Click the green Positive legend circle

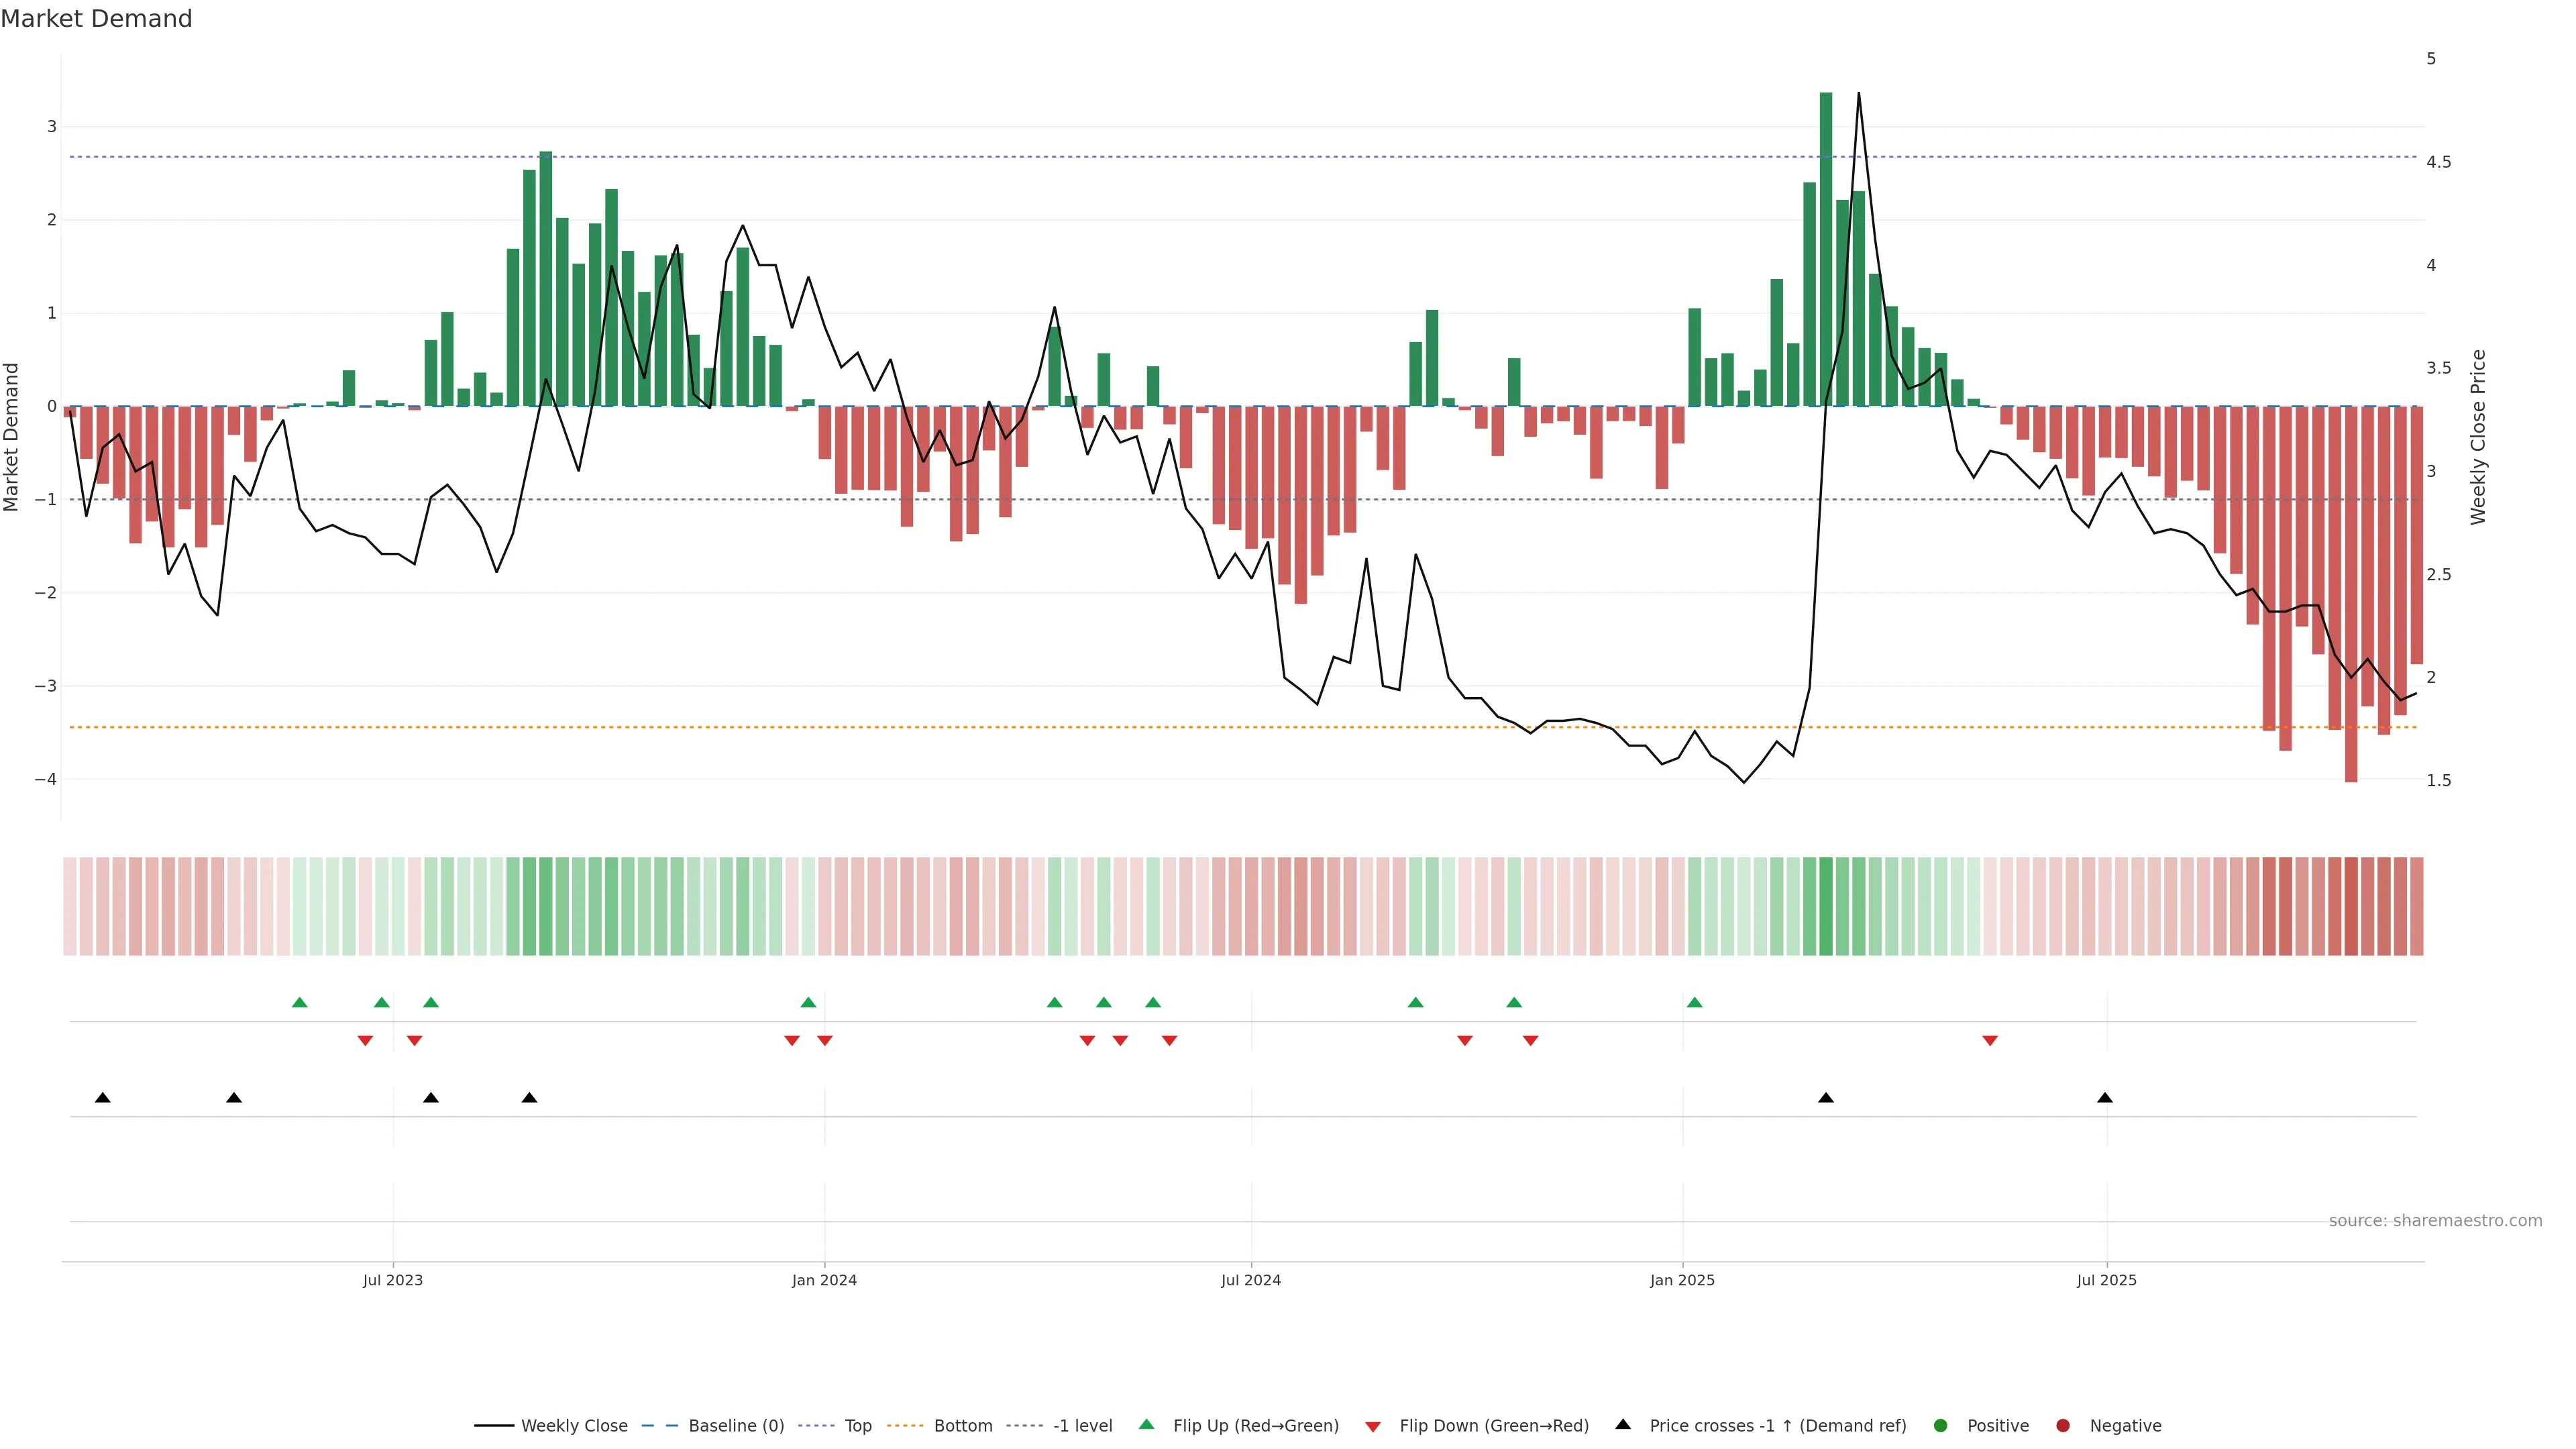[x=1941, y=1425]
